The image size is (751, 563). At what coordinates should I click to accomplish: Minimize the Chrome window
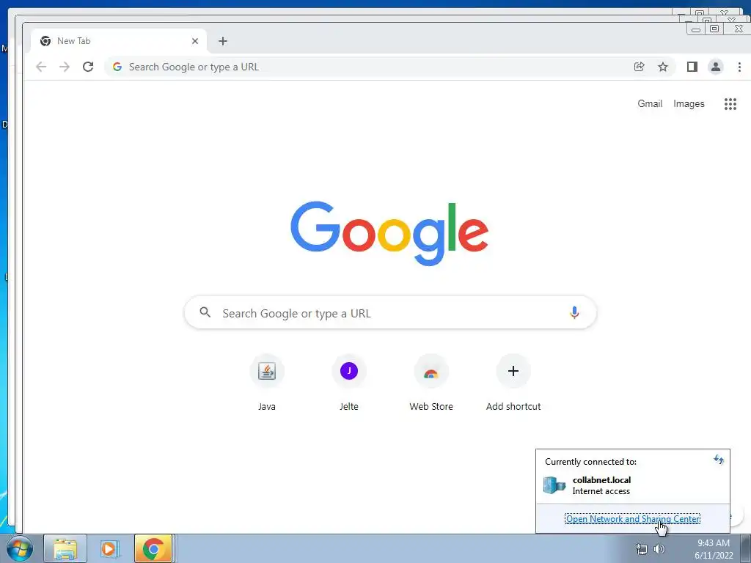[696, 29]
